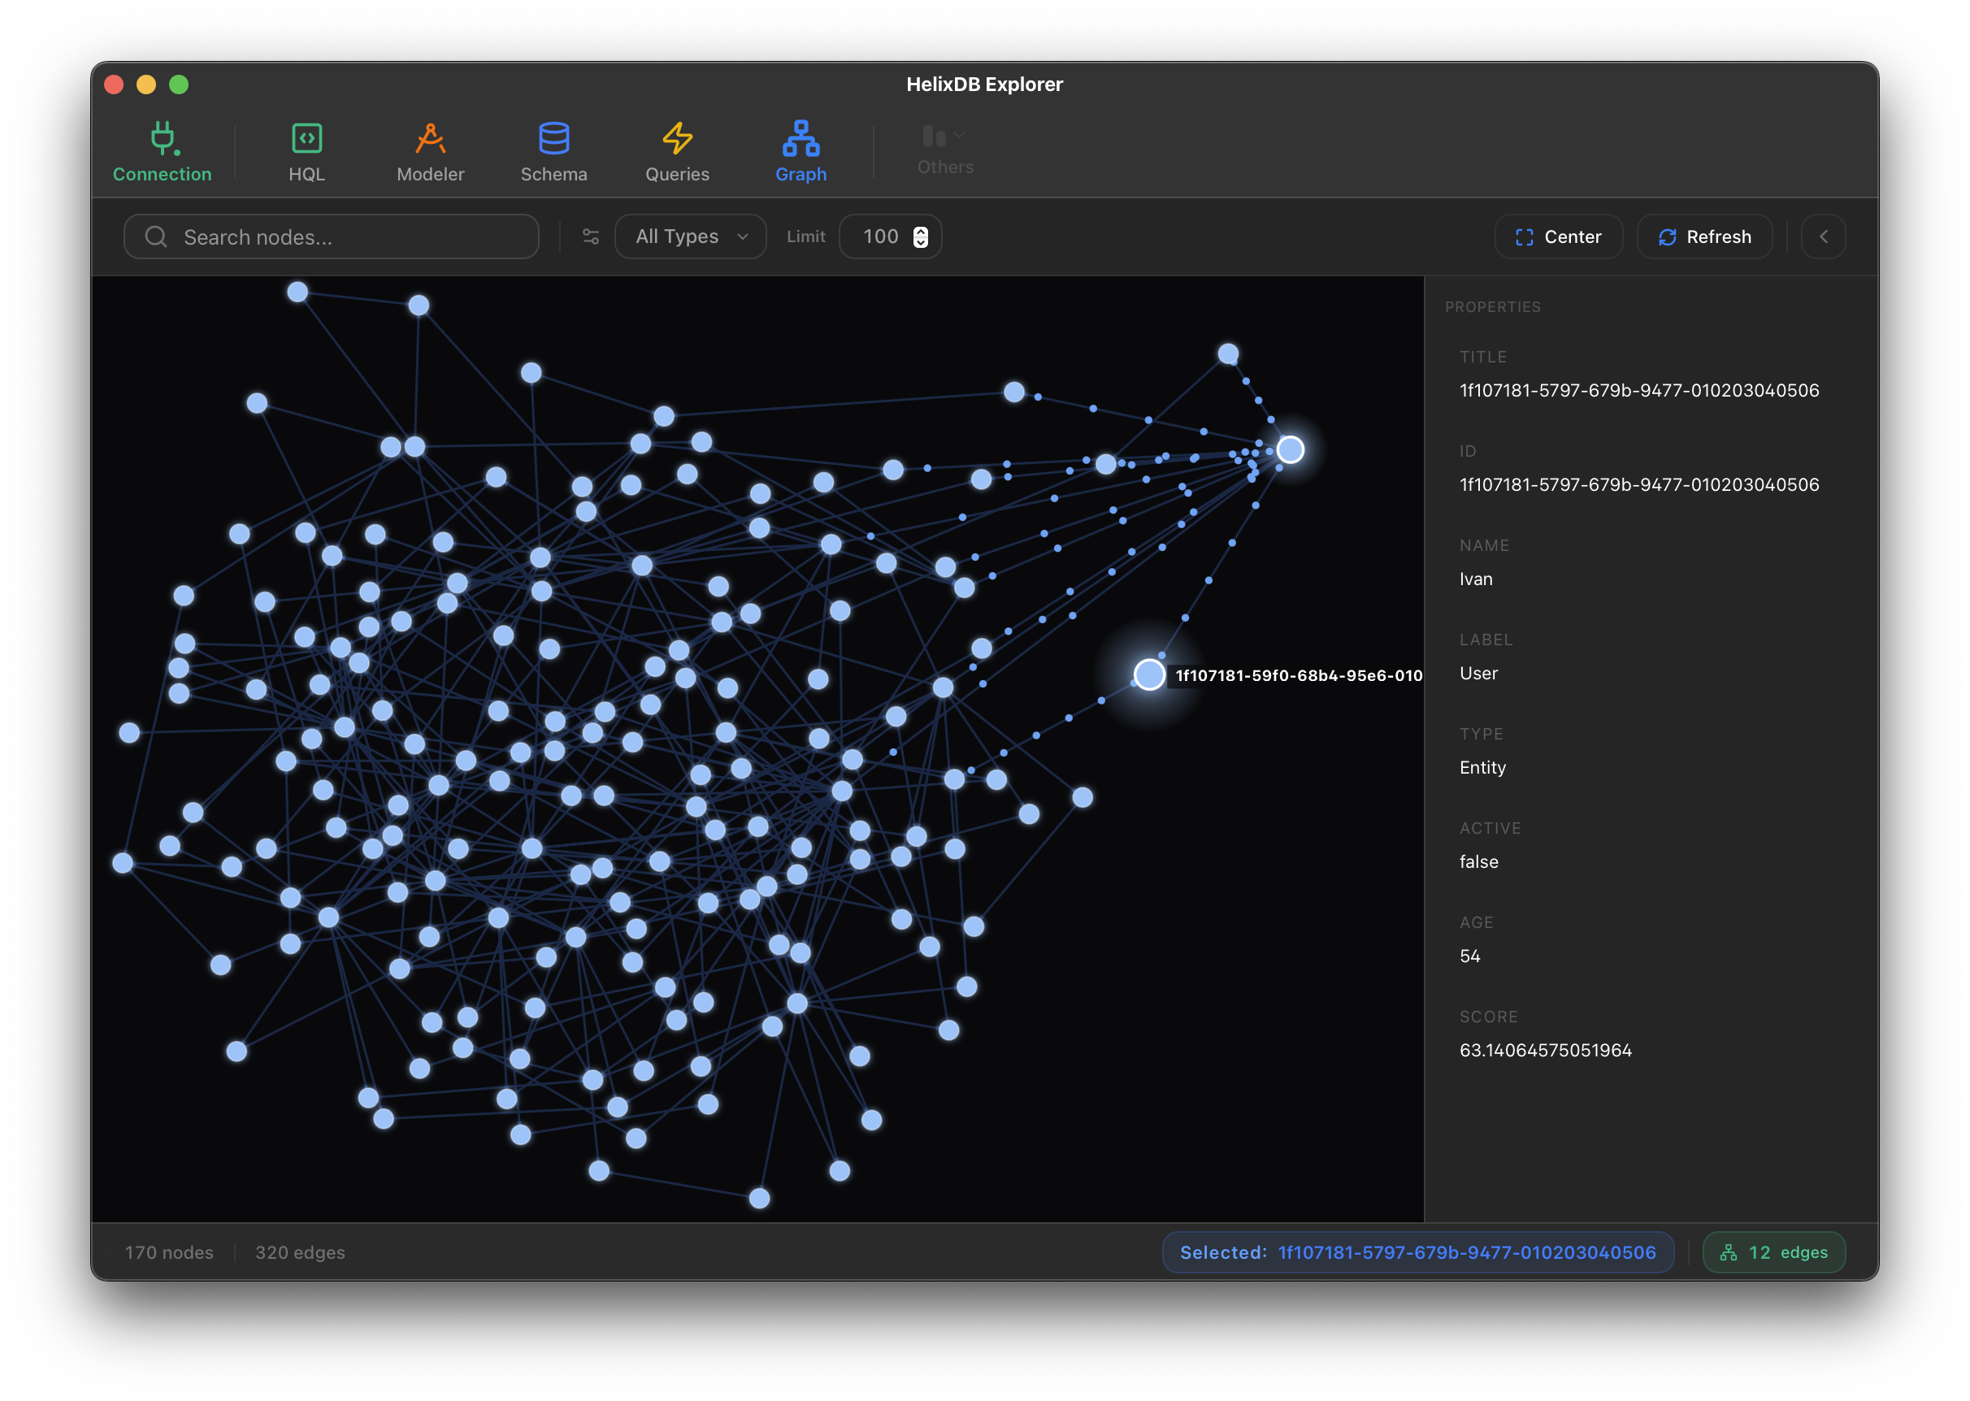
Task: Click the 12 edges indicator
Action: tap(1773, 1251)
